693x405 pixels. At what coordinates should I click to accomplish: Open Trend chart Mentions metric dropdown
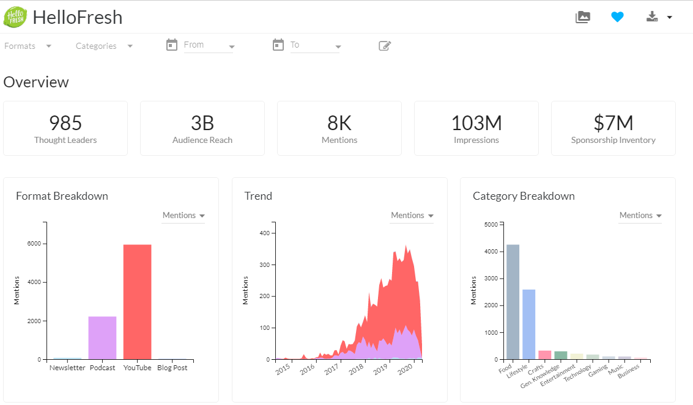pos(412,216)
